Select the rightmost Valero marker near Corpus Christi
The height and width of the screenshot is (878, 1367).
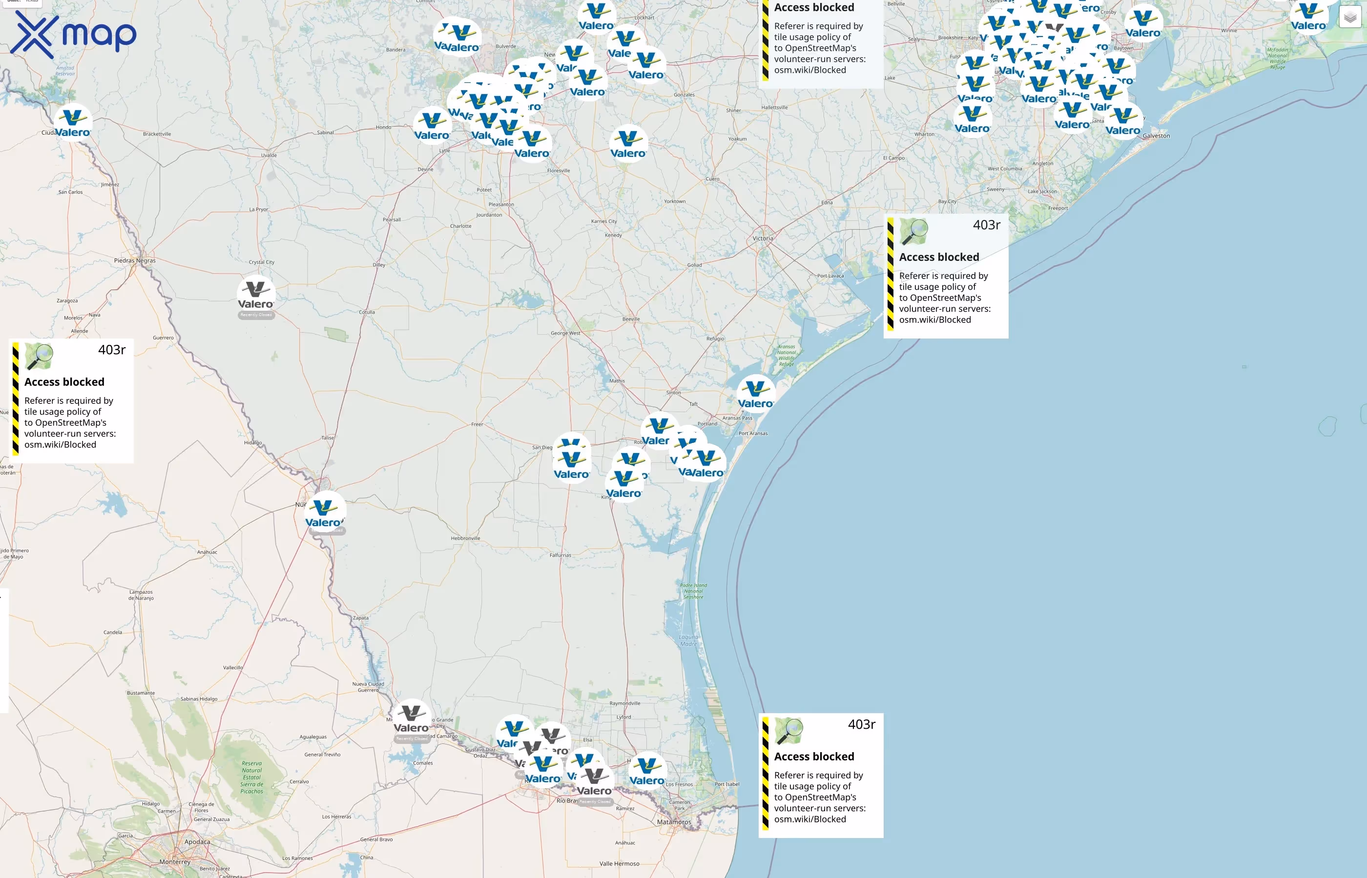click(706, 463)
